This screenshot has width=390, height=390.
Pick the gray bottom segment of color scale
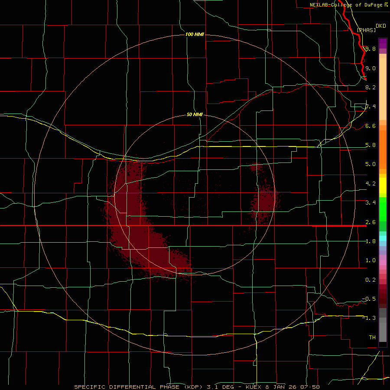[x=383, y=330]
